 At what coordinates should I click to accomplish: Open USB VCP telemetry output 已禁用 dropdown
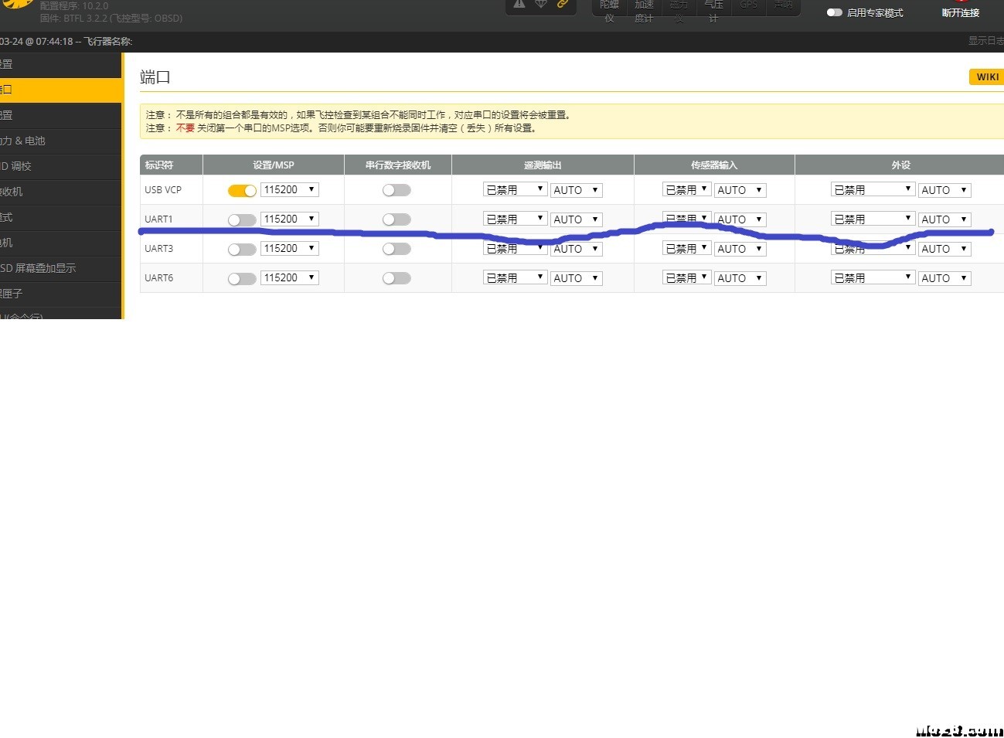516,189
